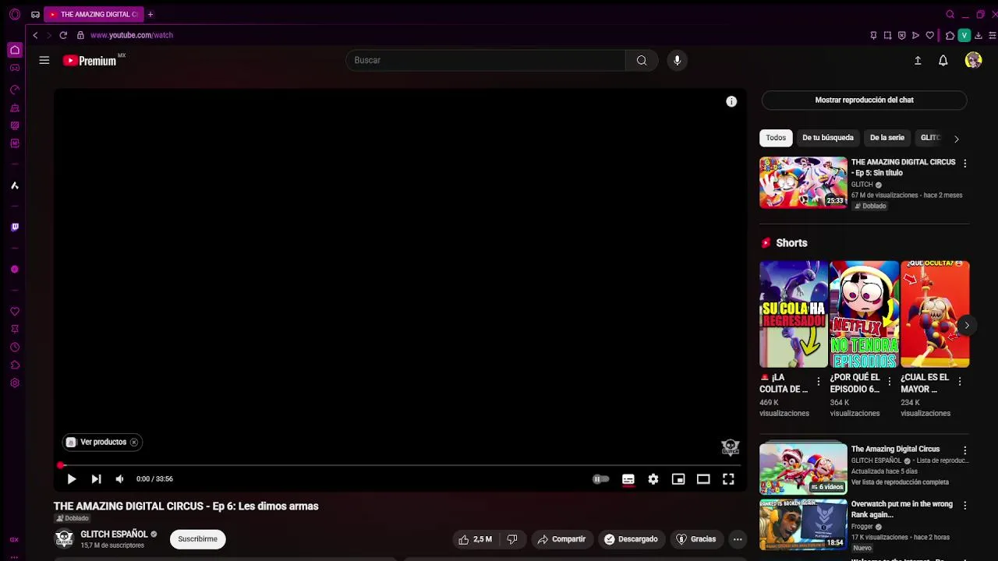Show more filter chips with arrow
The height and width of the screenshot is (561, 998).
point(957,139)
